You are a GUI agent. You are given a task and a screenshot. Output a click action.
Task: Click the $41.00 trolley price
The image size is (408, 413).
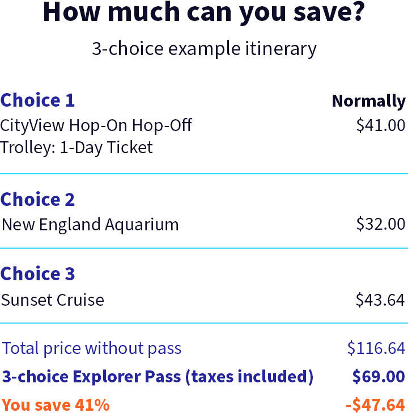click(381, 125)
